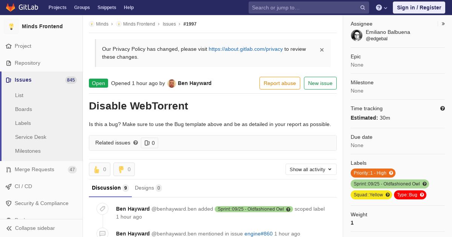The image size is (452, 237).
Task: Open the about.gitlab.com/privacy link
Action: point(246,49)
